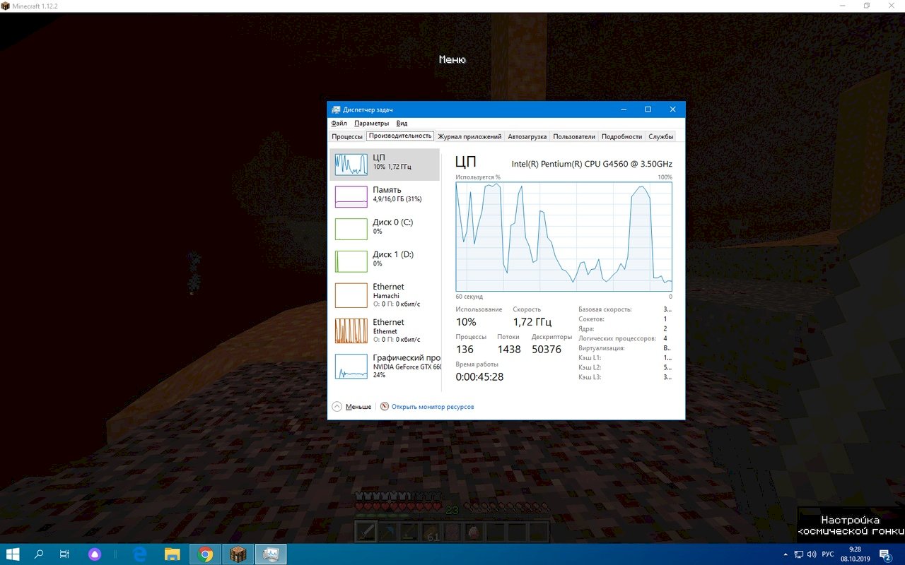Click the Использование 10% value

point(466,321)
